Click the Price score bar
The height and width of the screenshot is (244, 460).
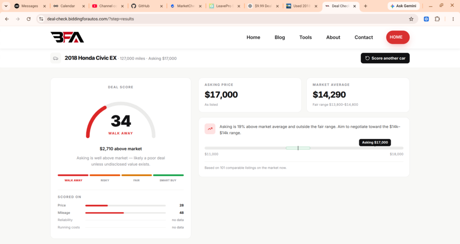pos(125,205)
